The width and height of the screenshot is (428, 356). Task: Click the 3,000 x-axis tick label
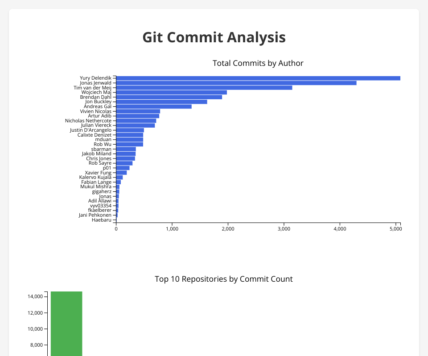point(284,229)
